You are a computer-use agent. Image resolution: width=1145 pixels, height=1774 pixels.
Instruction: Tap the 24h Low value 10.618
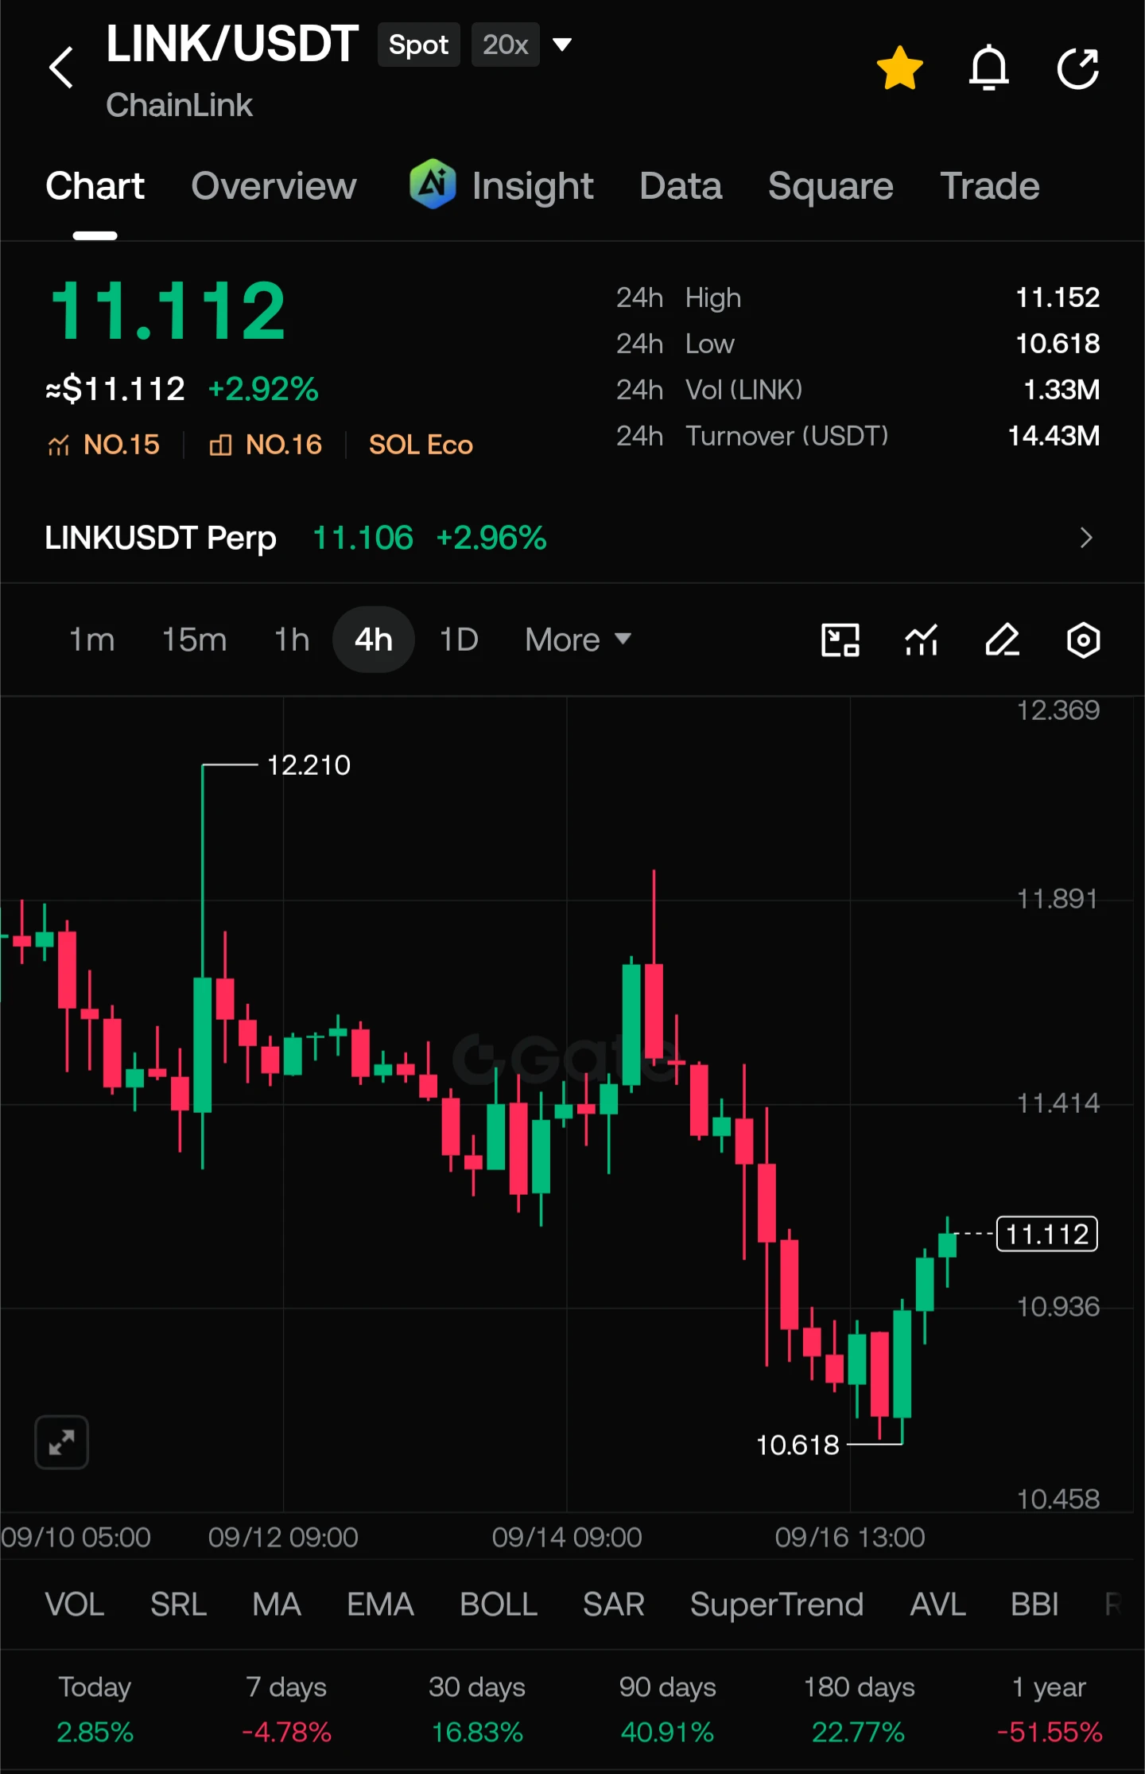point(1058,344)
